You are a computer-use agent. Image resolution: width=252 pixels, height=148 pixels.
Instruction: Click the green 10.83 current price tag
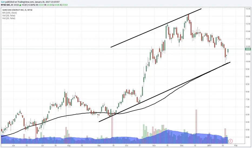pyautogui.click(x=248, y=49)
